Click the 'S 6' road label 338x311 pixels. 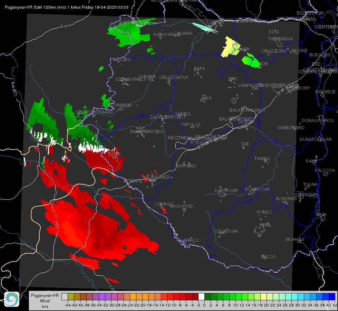64,26
